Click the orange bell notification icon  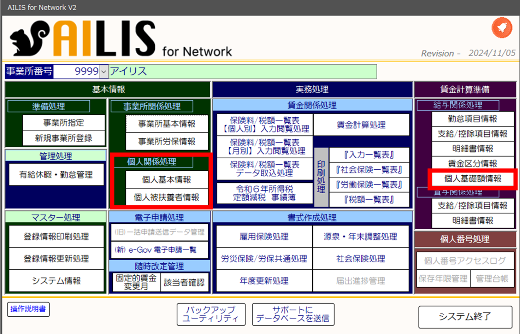pos(502,28)
